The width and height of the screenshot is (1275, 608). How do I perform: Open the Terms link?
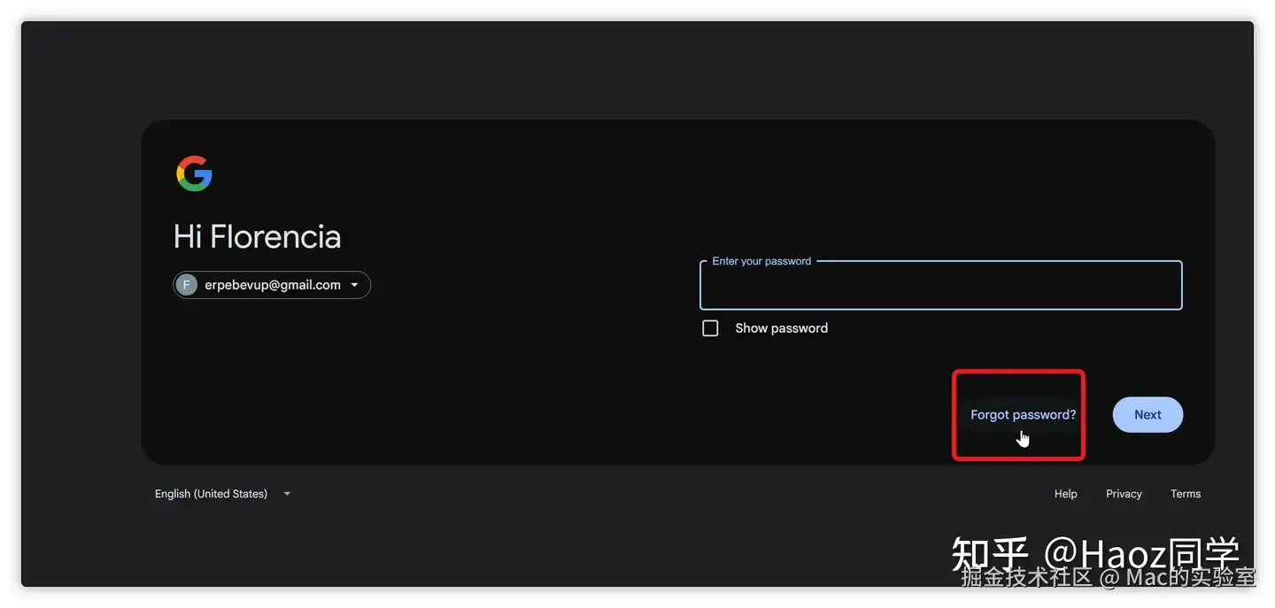[1186, 494]
